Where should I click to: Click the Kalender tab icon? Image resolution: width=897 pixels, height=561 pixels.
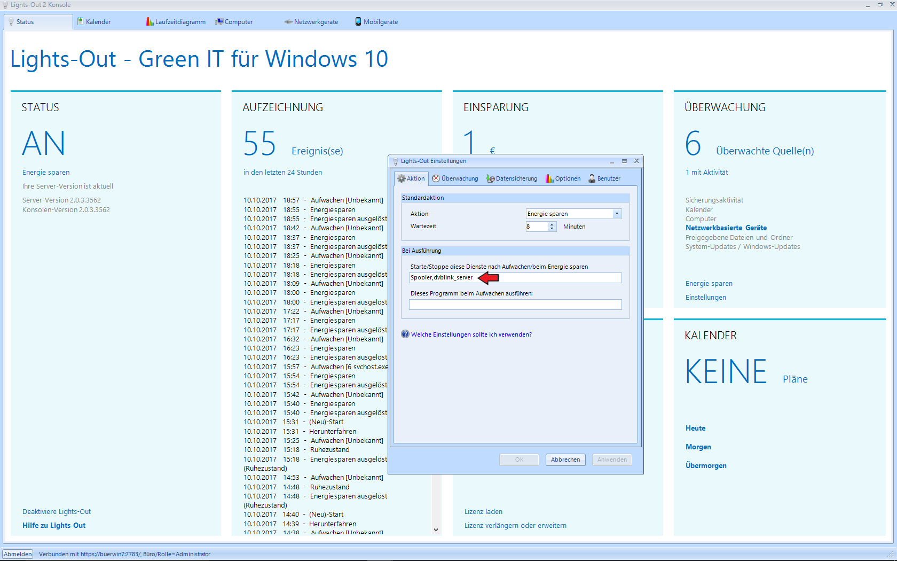(x=81, y=22)
